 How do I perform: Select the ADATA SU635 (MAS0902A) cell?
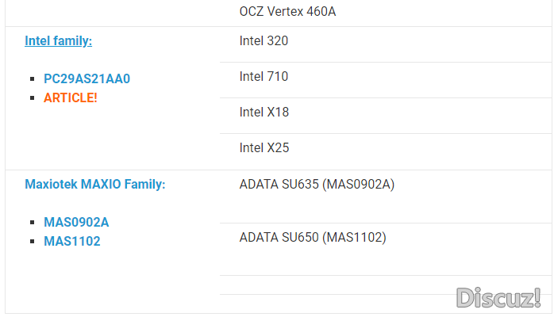[386, 197]
